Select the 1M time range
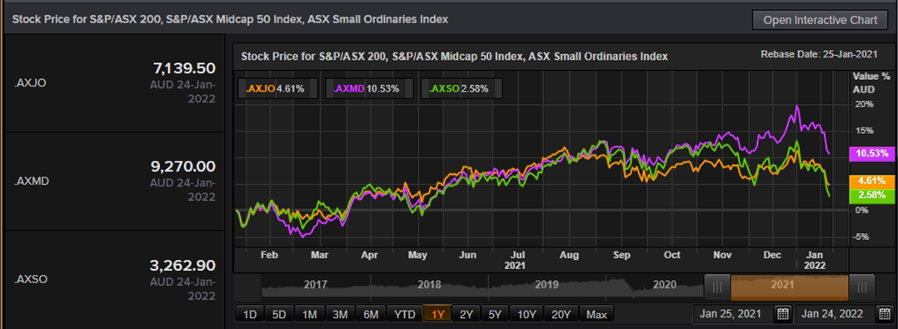898x329 pixels. pos(310,314)
